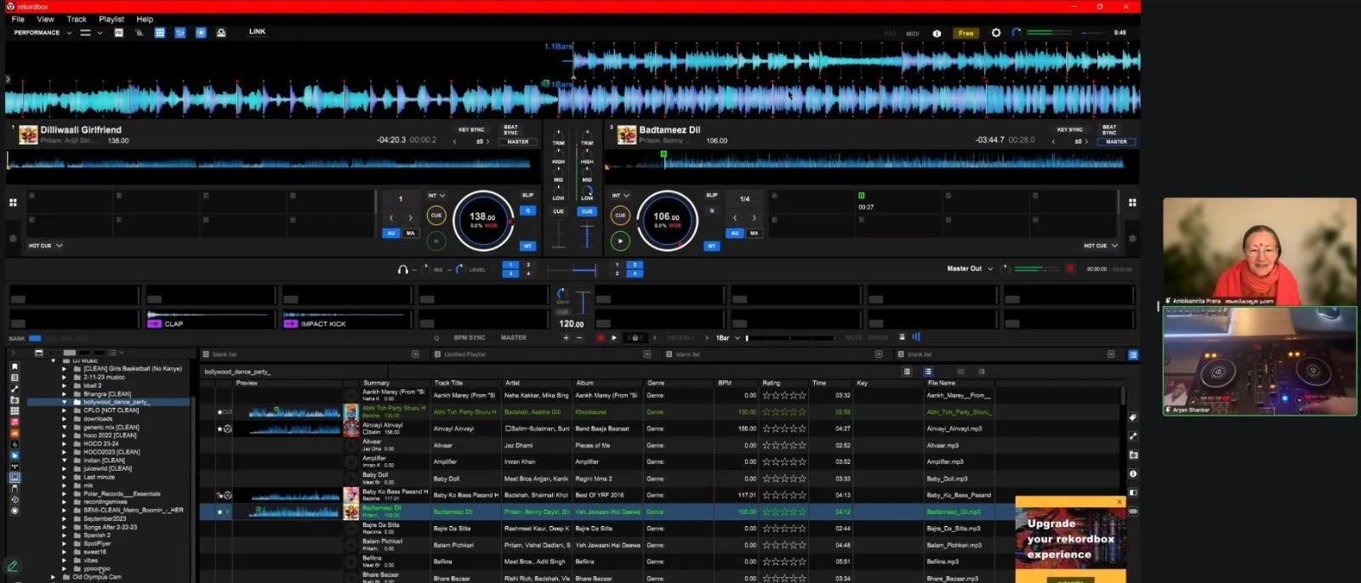Open deck 2 HOT CUE mode dropdown

(x=1100, y=246)
